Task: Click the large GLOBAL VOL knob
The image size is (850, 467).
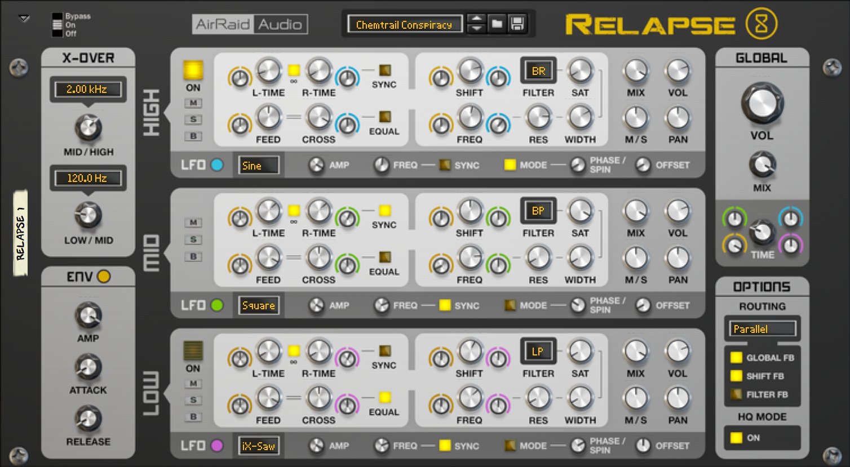Action: tap(762, 104)
